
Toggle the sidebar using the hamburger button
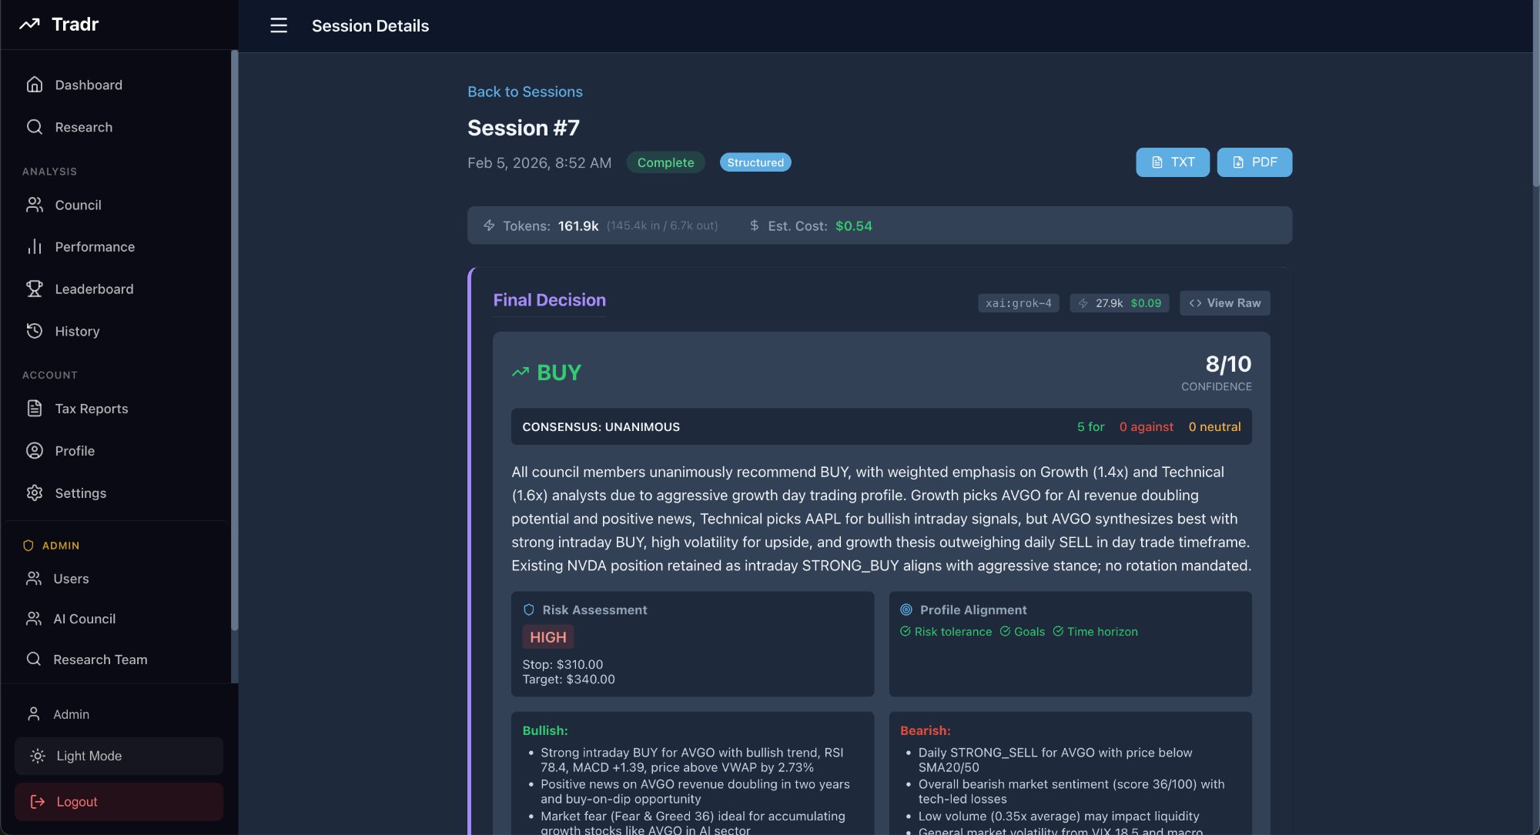pyautogui.click(x=278, y=25)
